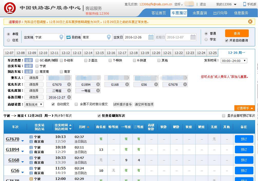The image size is (258, 181).
Task: Select the 往返 round-trip radio button
Action: pyautogui.click(x=8, y=40)
